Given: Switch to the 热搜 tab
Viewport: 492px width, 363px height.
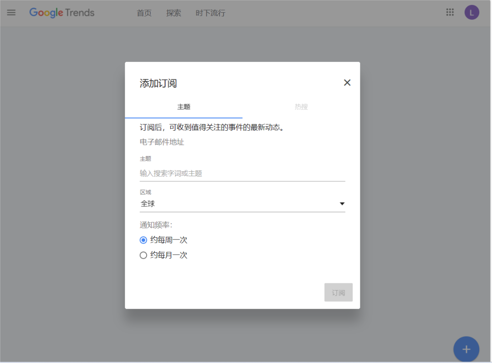Looking at the screenshot, I should click(301, 107).
